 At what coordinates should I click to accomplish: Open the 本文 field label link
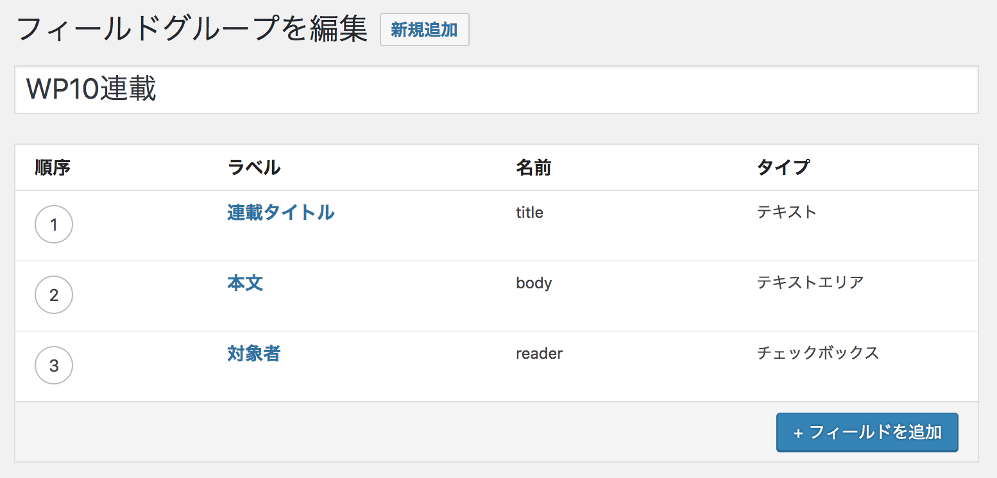point(245,283)
